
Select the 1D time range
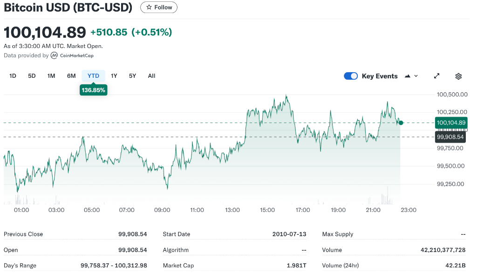(13, 76)
